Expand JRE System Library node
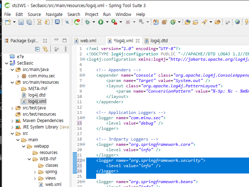Viewport: 249px width, 187px height. (x=12, y=127)
